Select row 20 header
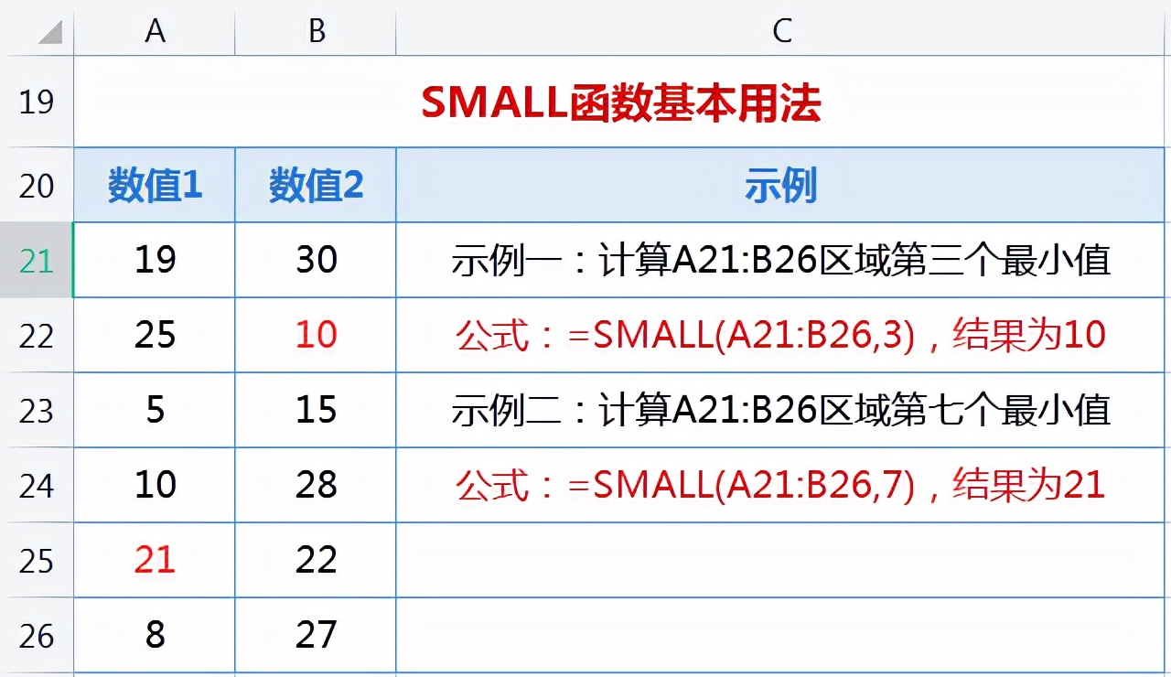 click(37, 185)
